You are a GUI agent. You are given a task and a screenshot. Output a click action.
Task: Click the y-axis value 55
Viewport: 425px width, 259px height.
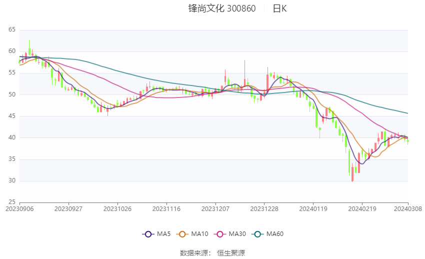[12, 72]
